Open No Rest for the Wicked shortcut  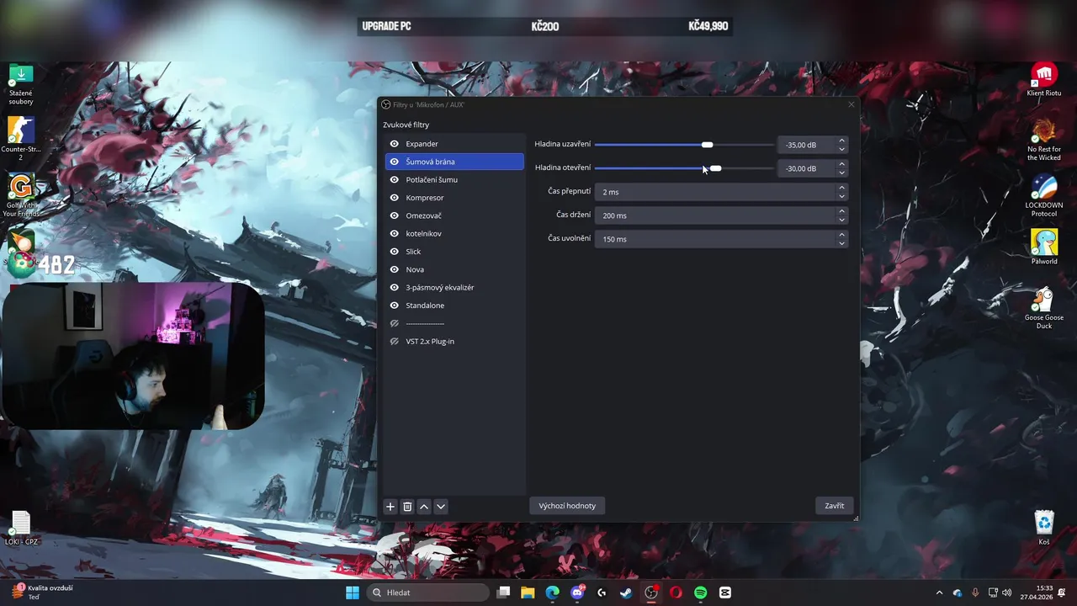point(1044,139)
